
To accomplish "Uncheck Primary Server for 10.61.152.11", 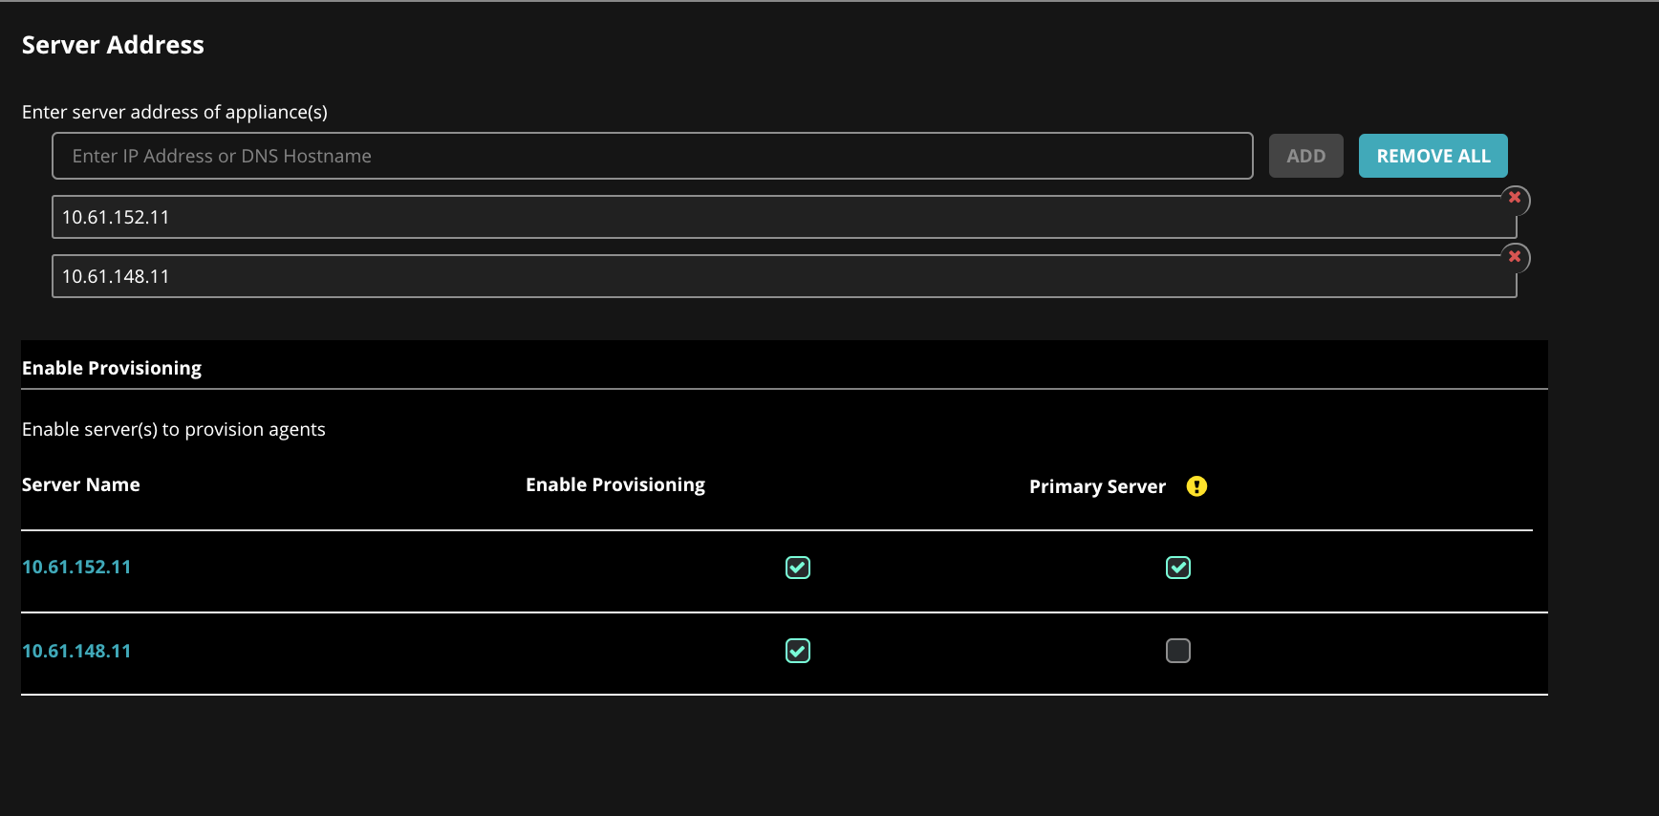I will [1178, 568].
